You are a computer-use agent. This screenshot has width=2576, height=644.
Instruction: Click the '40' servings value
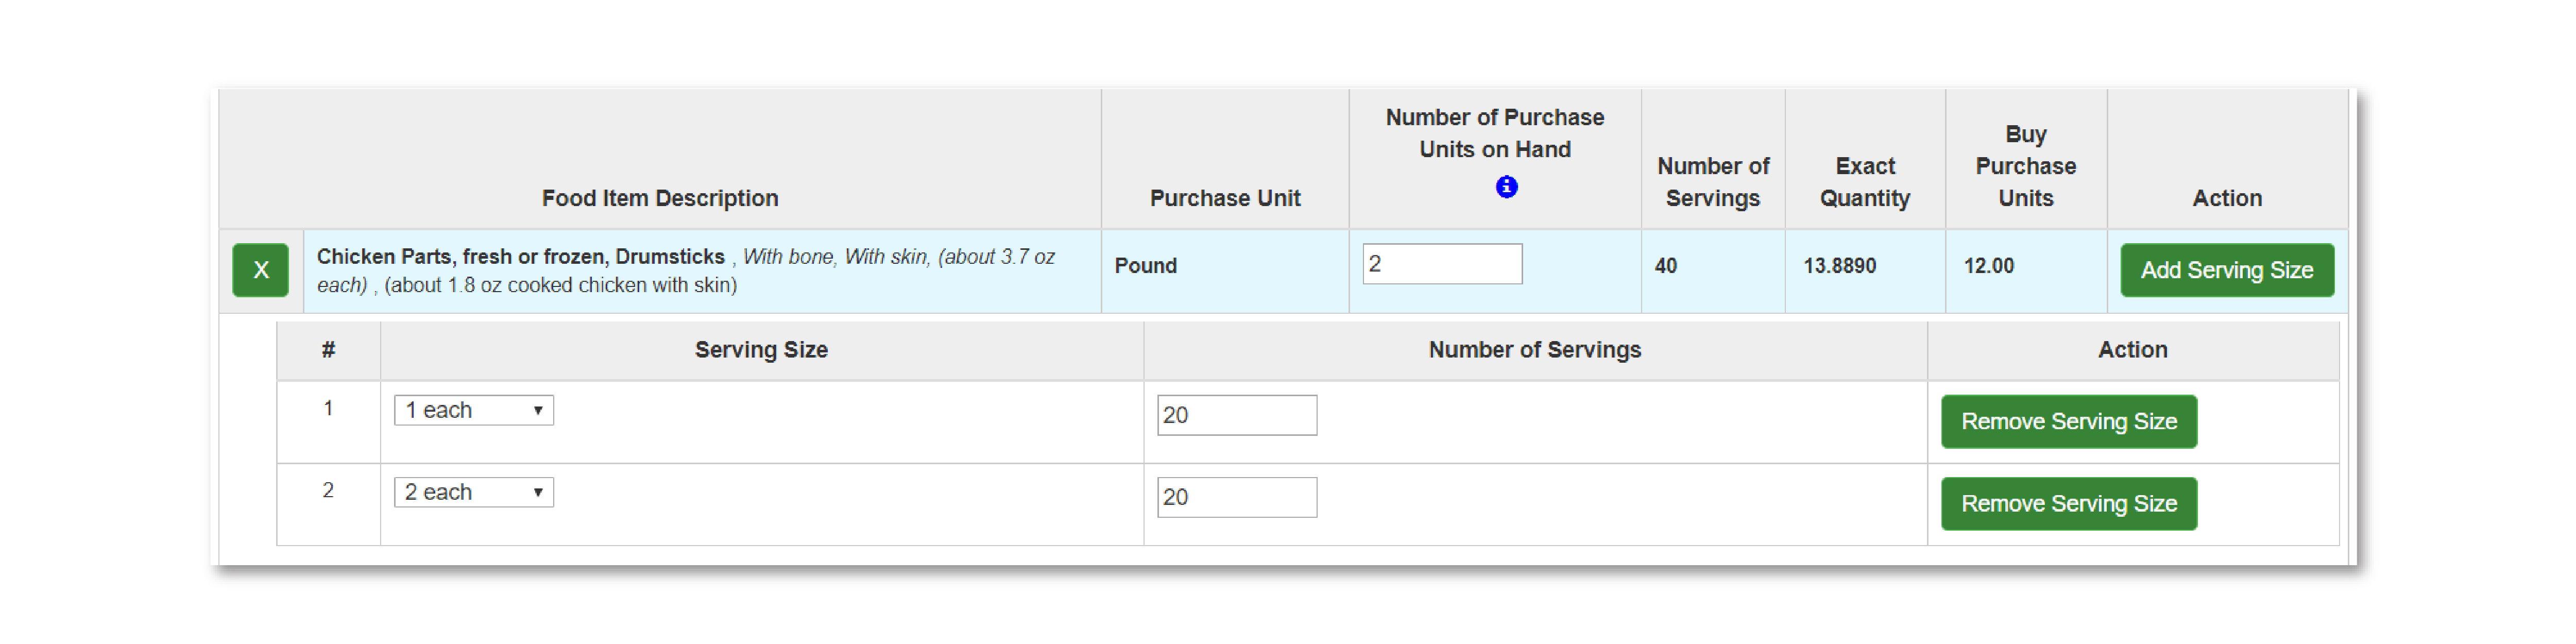[1666, 266]
